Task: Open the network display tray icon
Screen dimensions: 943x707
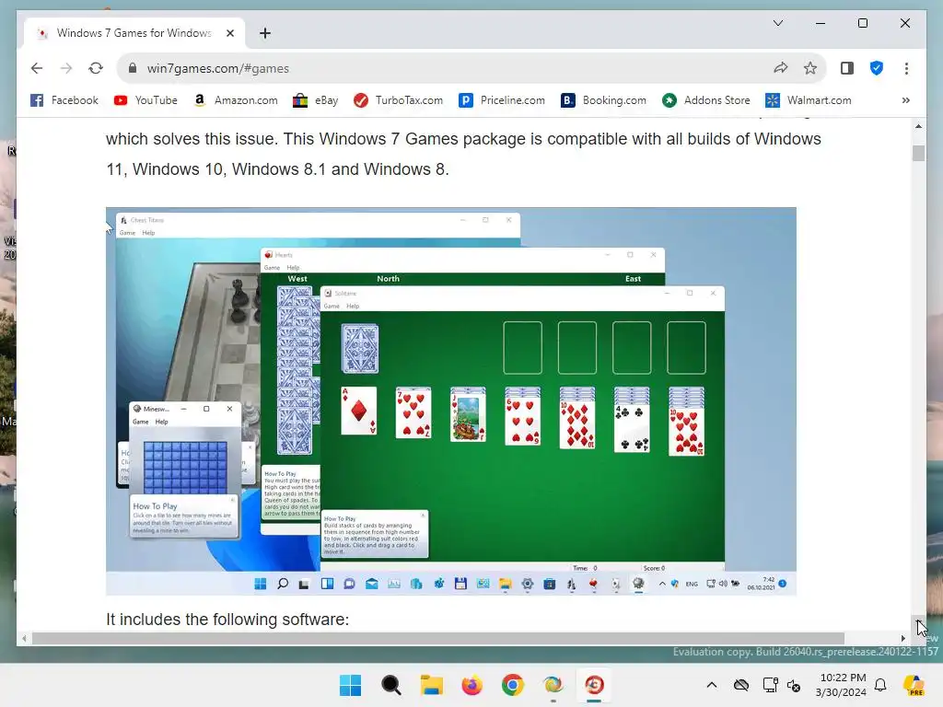Action: [x=771, y=685]
